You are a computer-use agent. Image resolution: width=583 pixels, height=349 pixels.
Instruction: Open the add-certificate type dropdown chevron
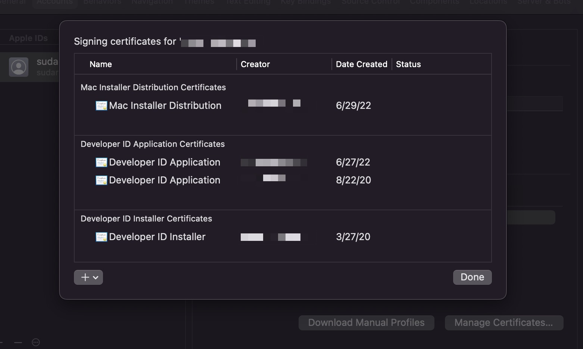click(95, 277)
